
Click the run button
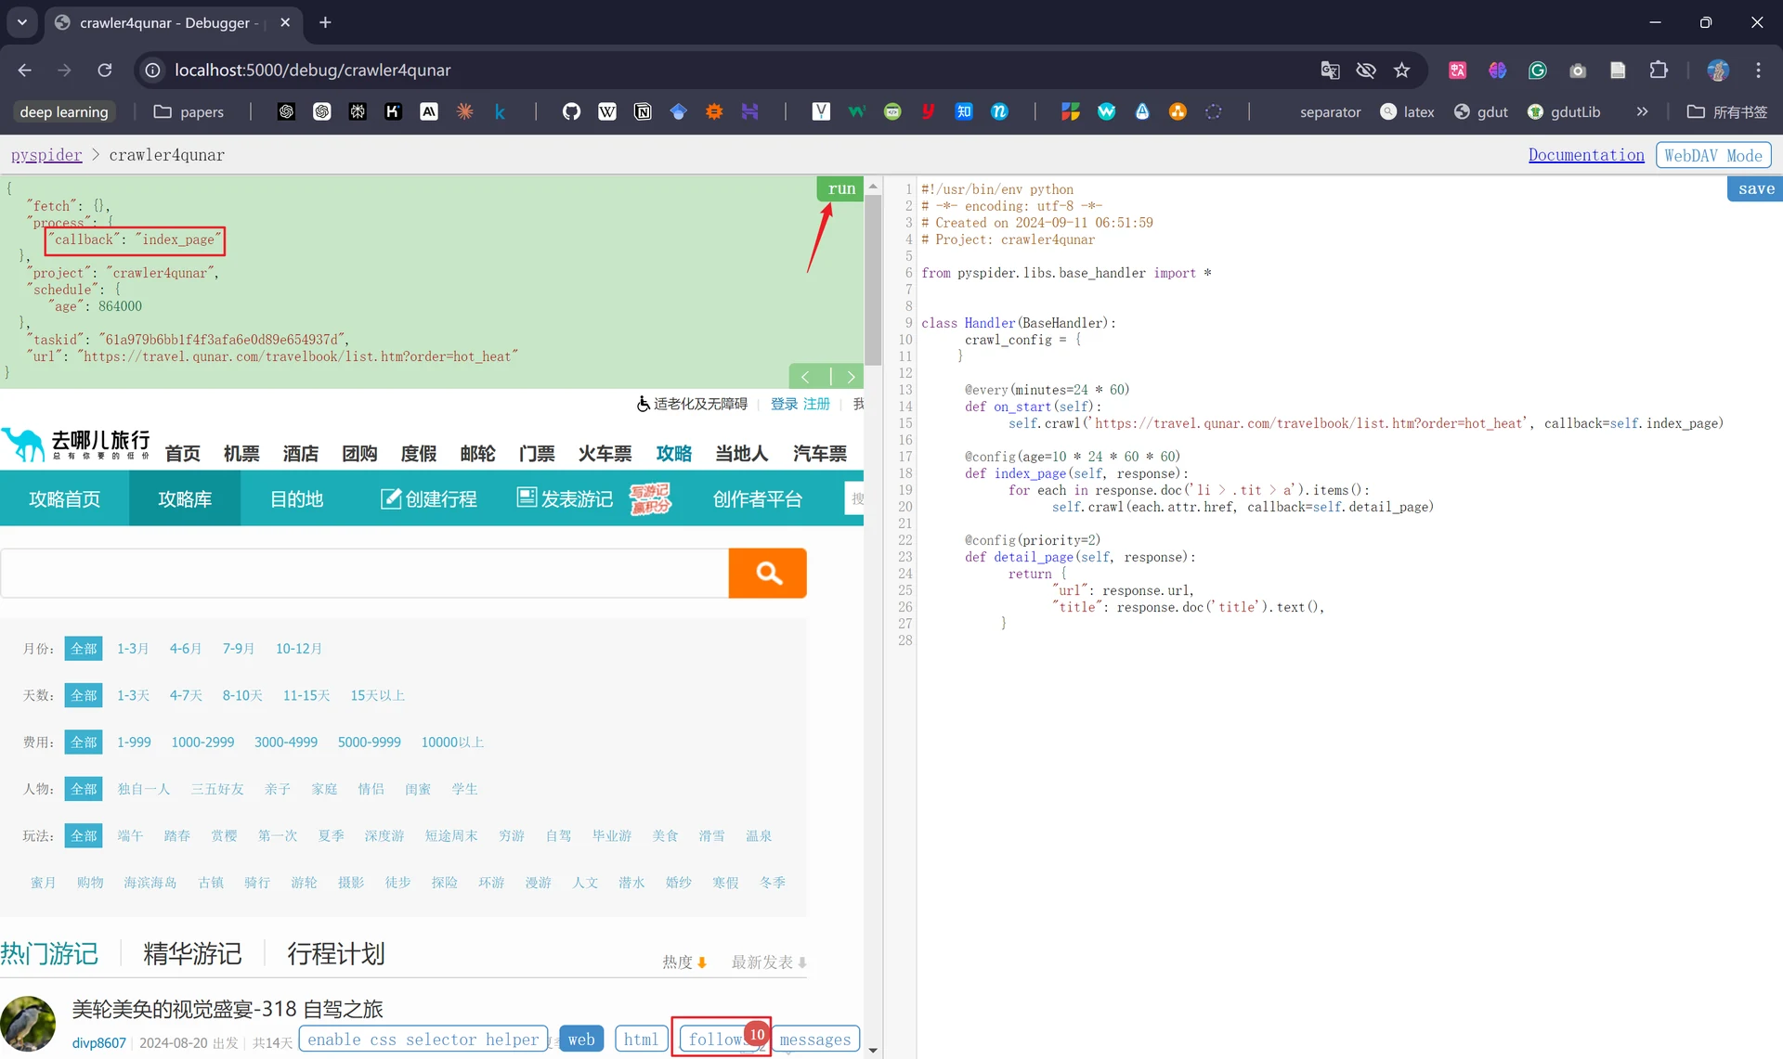840,188
